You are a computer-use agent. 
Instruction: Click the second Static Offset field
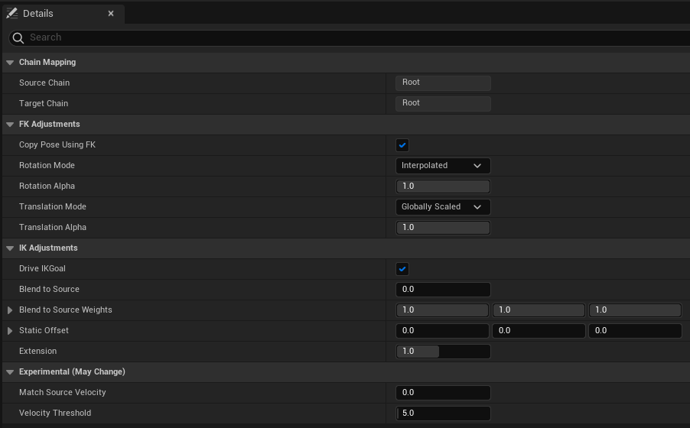click(539, 331)
